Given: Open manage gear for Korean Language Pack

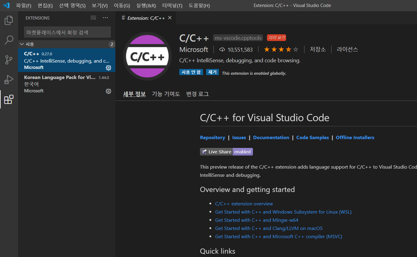Looking at the screenshot, I should (x=108, y=91).
